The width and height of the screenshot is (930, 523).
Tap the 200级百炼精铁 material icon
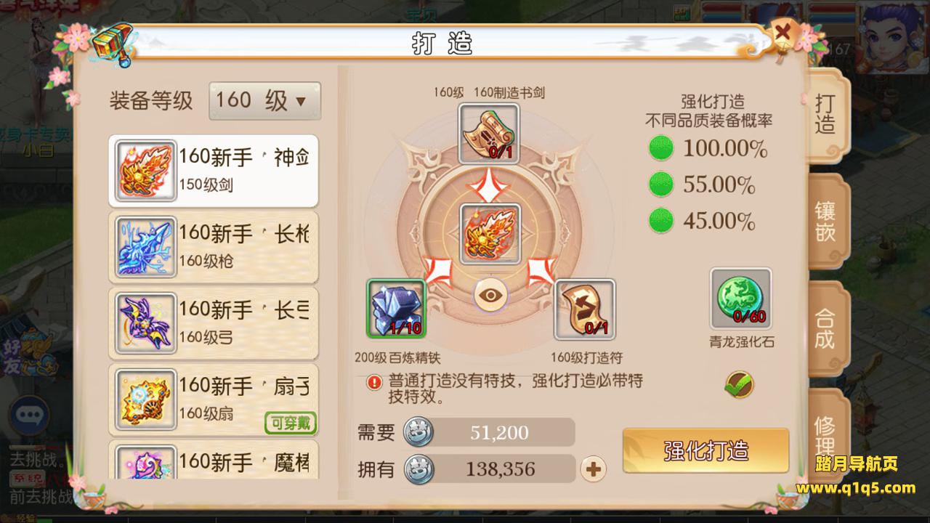[x=396, y=309]
